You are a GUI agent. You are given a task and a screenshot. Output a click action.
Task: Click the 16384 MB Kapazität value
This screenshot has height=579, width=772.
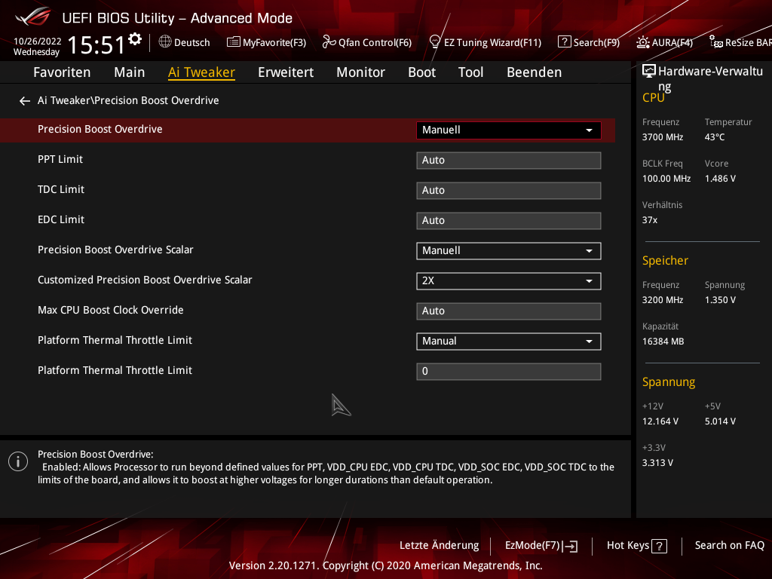(x=663, y=342)
